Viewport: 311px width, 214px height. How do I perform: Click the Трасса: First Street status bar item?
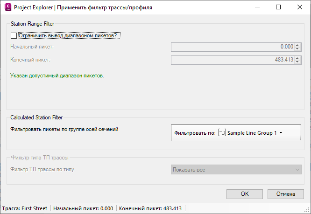(x=25, y=208)
